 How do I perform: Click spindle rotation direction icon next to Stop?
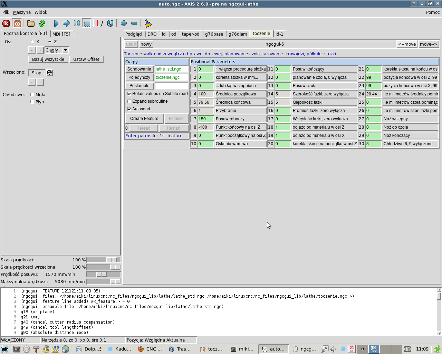50,73
